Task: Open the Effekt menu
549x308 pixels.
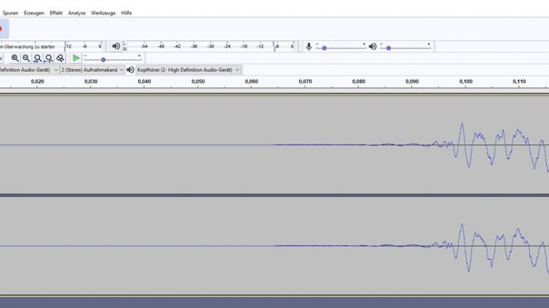Action: 56,13
